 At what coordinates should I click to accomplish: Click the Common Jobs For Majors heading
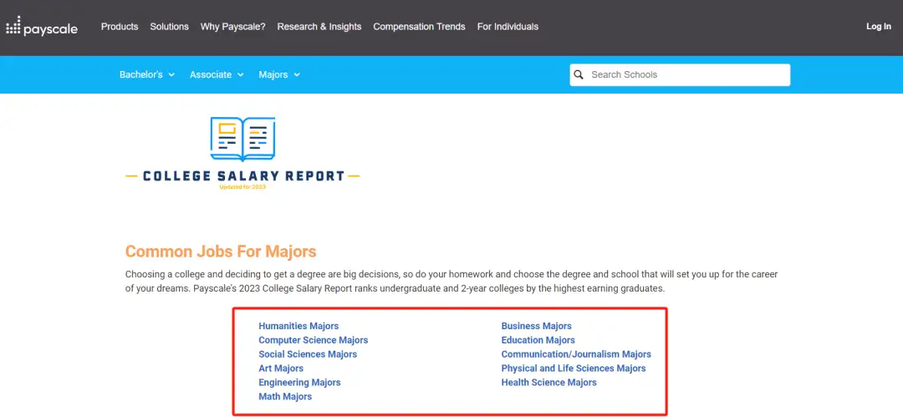[221, 252]
